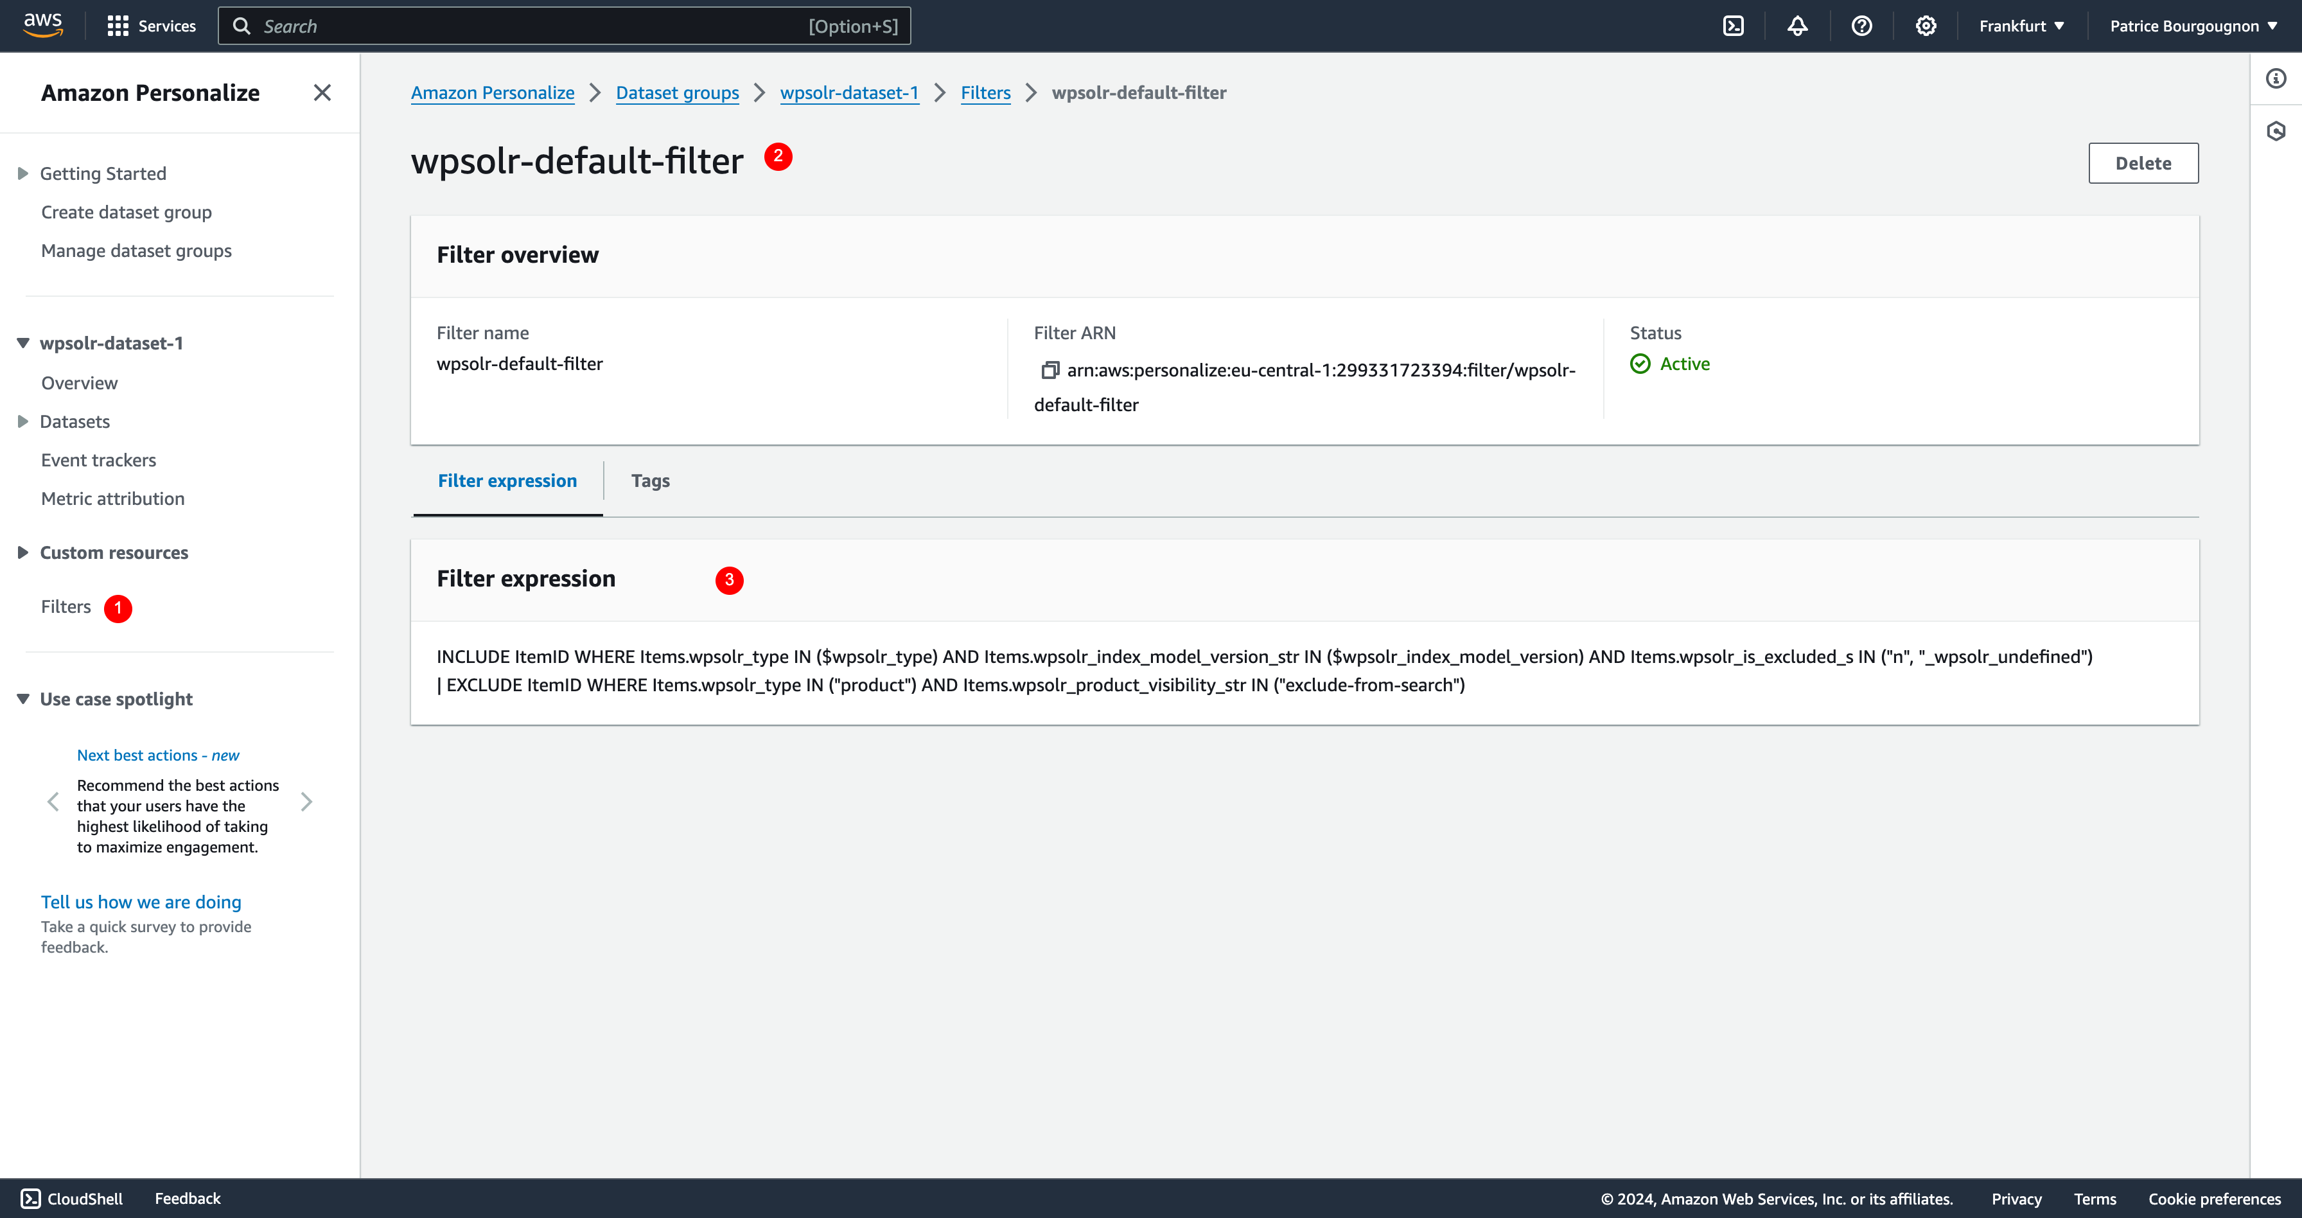The width and height of the screenshot is (2302, 1218).
Task: Open the notifications bell
Action: click(1797, 26)
